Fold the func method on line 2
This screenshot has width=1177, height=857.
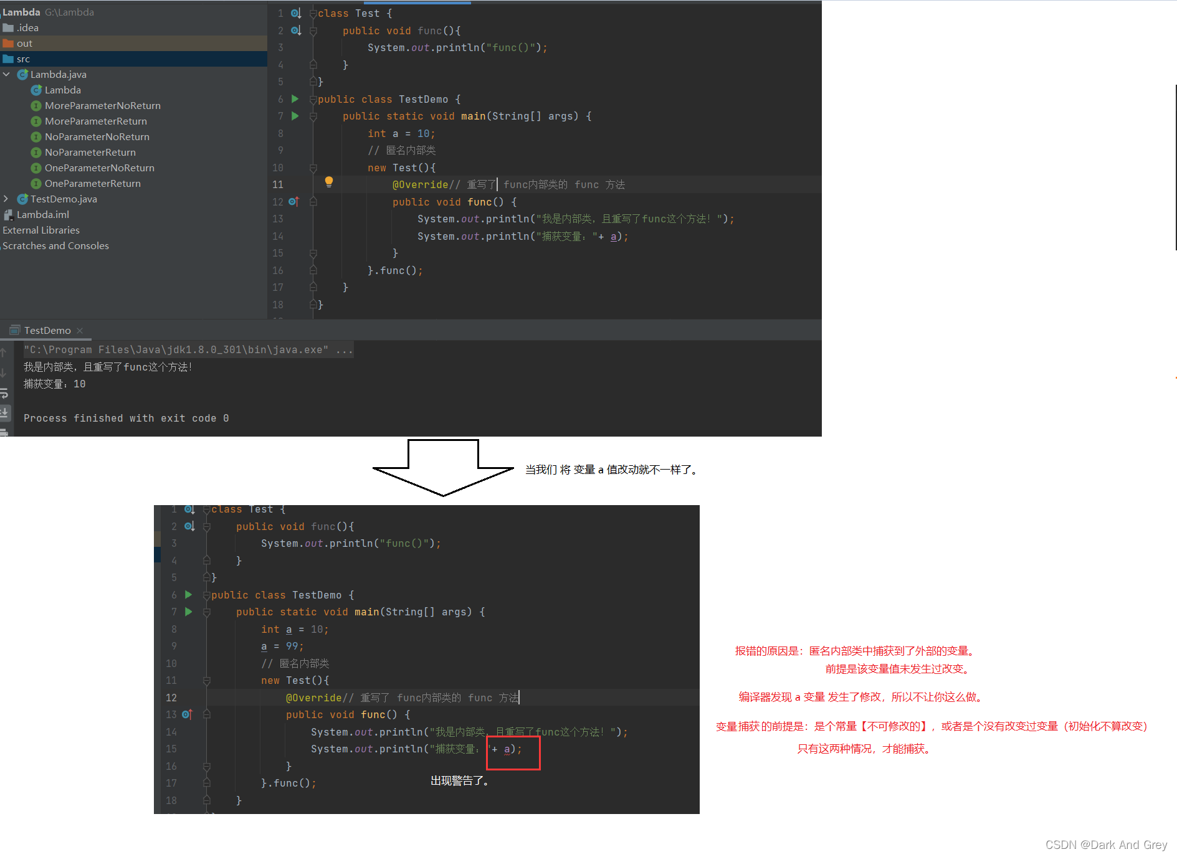313,31
